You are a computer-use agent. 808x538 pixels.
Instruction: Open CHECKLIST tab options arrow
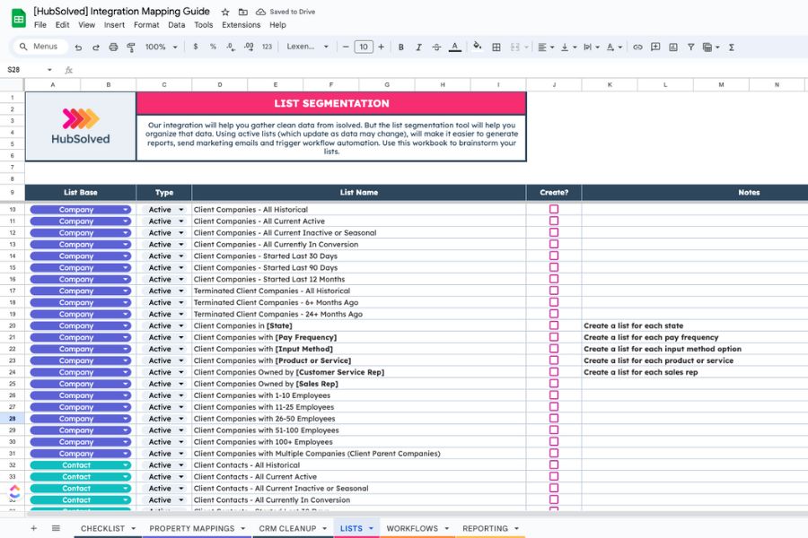tap(134, 528)
